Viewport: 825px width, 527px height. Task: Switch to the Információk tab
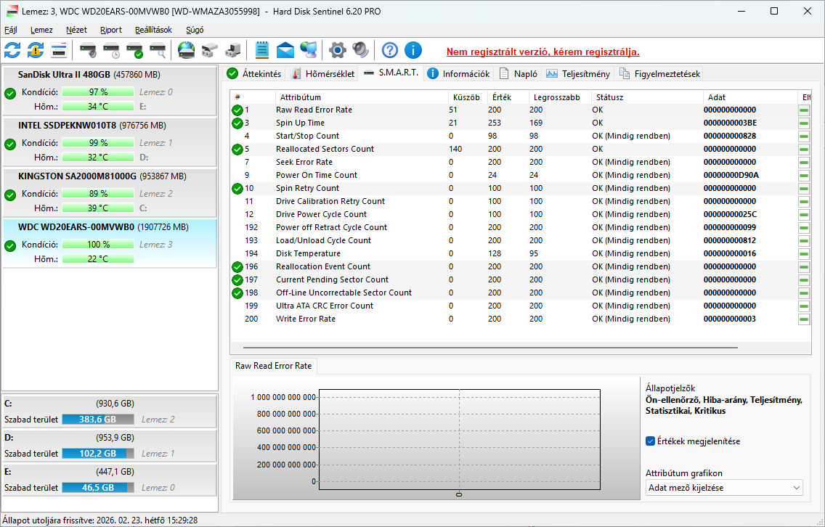click(x=458, y=73)
